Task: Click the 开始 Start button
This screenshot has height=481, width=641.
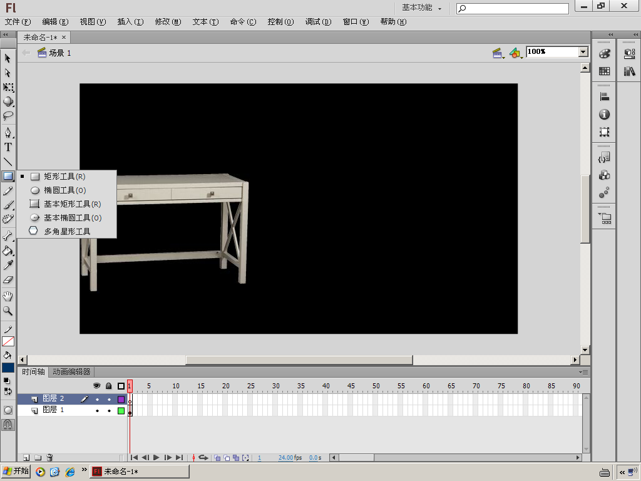Action: (x=16, y=471)
